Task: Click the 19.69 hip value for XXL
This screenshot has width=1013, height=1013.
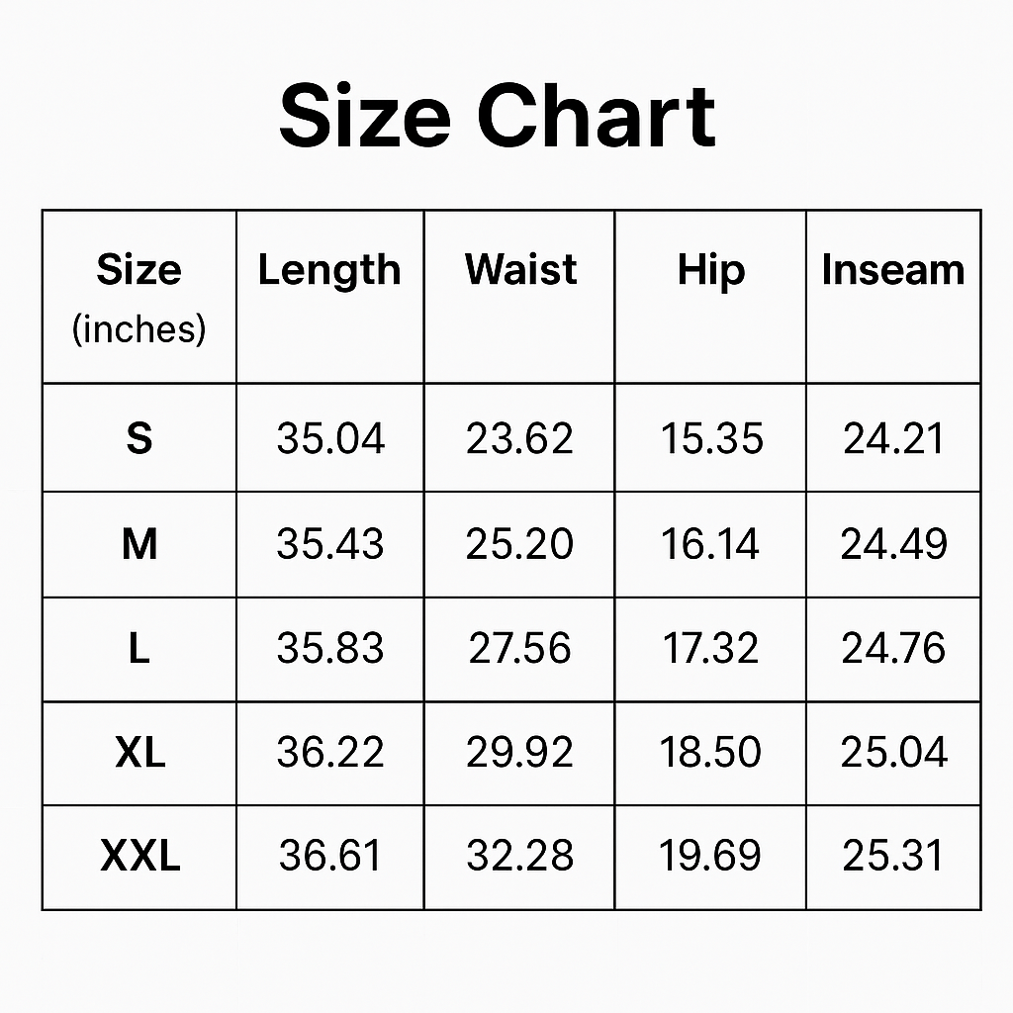Action: [710, 857]
